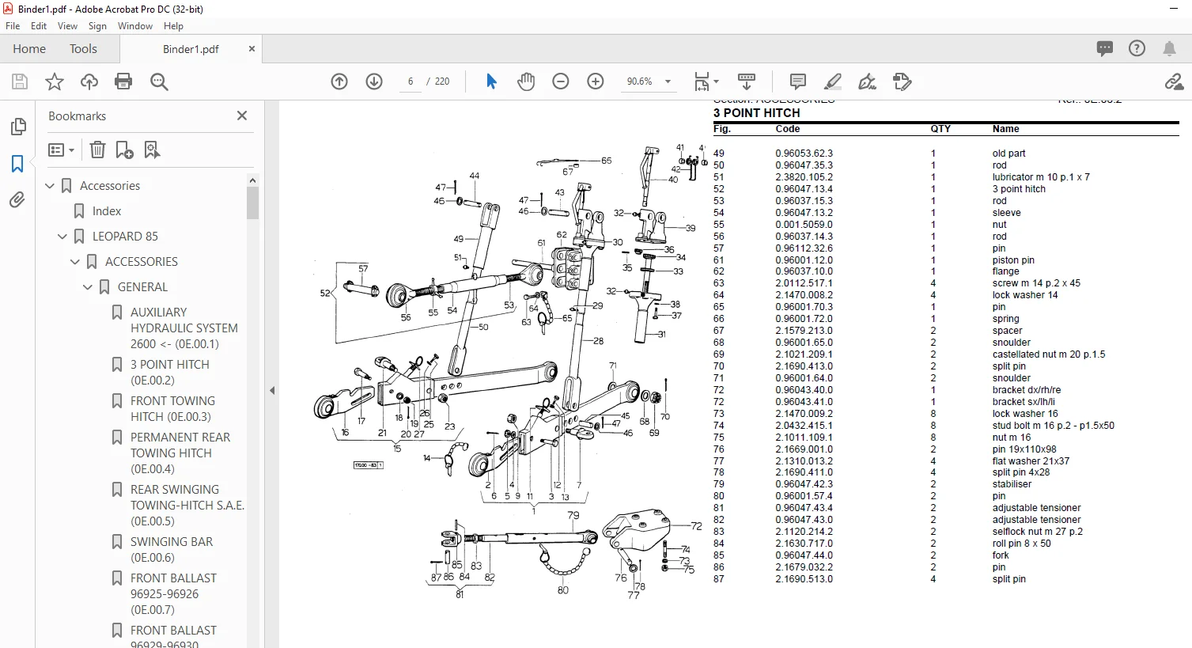Collapse the LEOPARD 85 bookmark

point(62,237)
